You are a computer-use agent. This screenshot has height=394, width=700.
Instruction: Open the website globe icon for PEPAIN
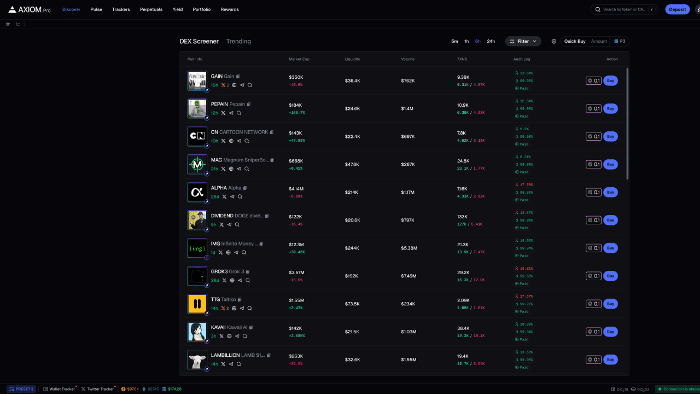pos(230,113)
